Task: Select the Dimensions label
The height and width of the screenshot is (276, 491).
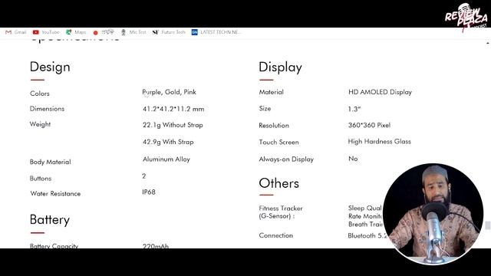Action: 47,109
